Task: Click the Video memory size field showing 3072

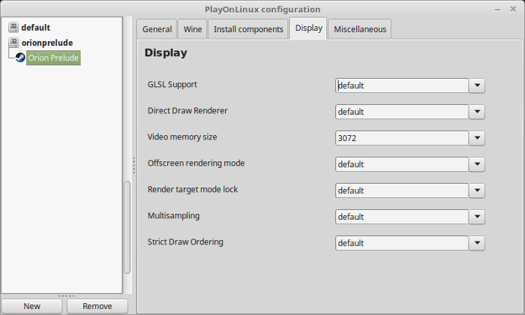Action: pos(402,138)
